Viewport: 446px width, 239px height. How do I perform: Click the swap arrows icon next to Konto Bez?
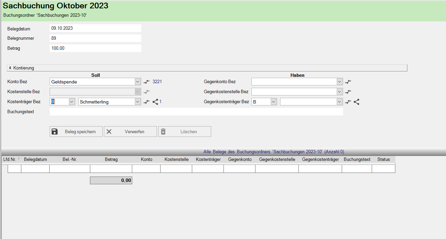[147, 82]
